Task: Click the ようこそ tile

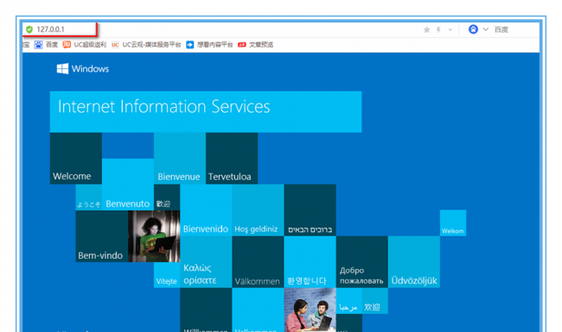Action: 88,197
